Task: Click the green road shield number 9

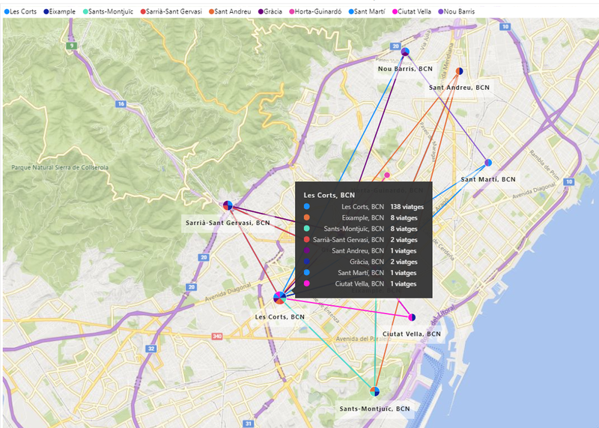Action: point(71,46)
